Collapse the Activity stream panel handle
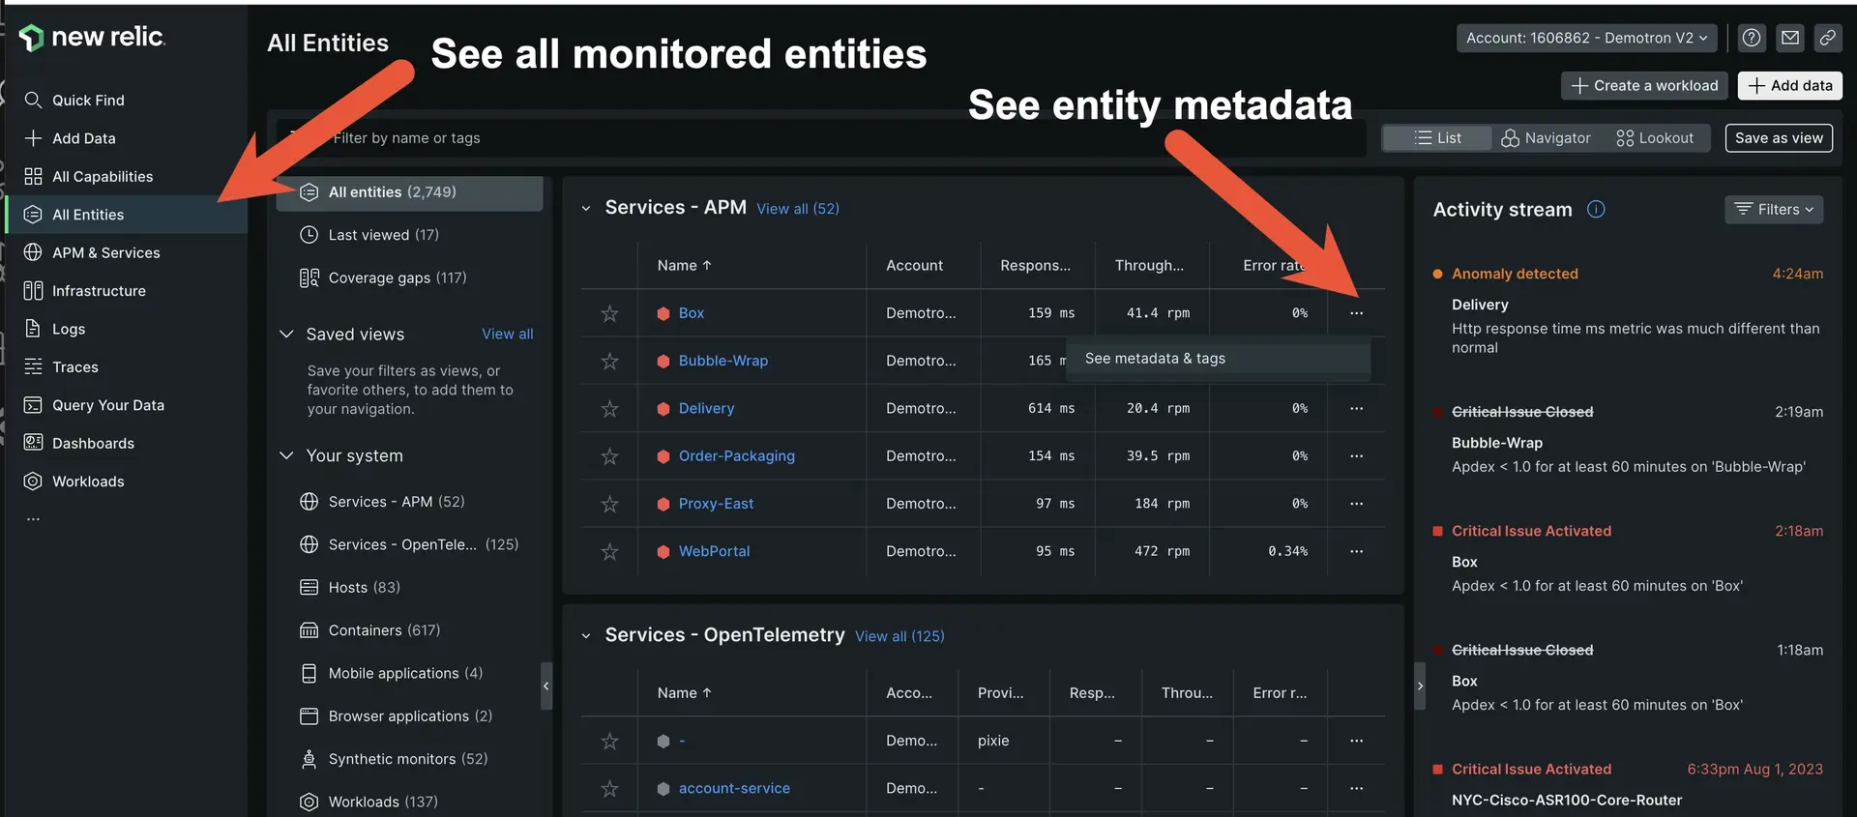 [1420, 686]
